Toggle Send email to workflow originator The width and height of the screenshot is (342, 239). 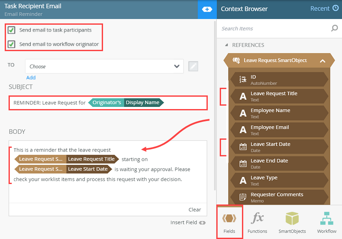12,44
